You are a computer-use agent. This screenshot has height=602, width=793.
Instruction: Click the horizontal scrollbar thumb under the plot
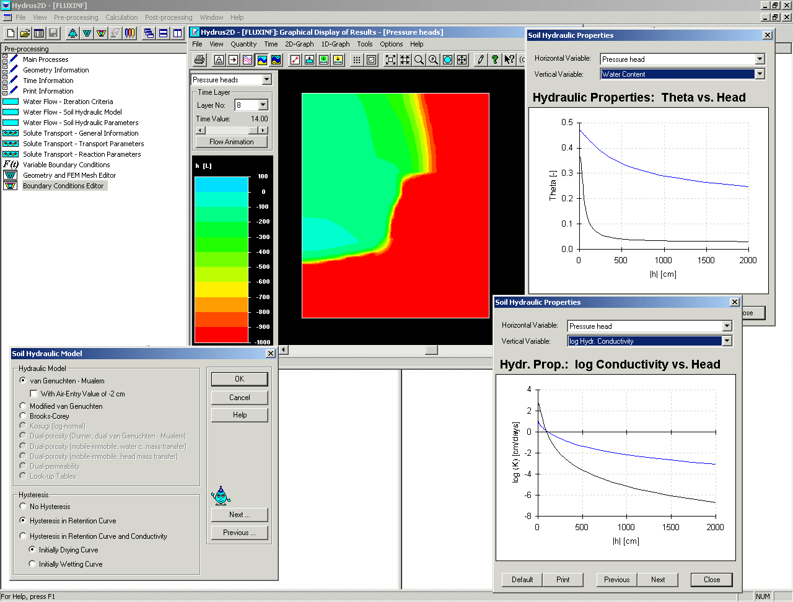coord(431,350)
